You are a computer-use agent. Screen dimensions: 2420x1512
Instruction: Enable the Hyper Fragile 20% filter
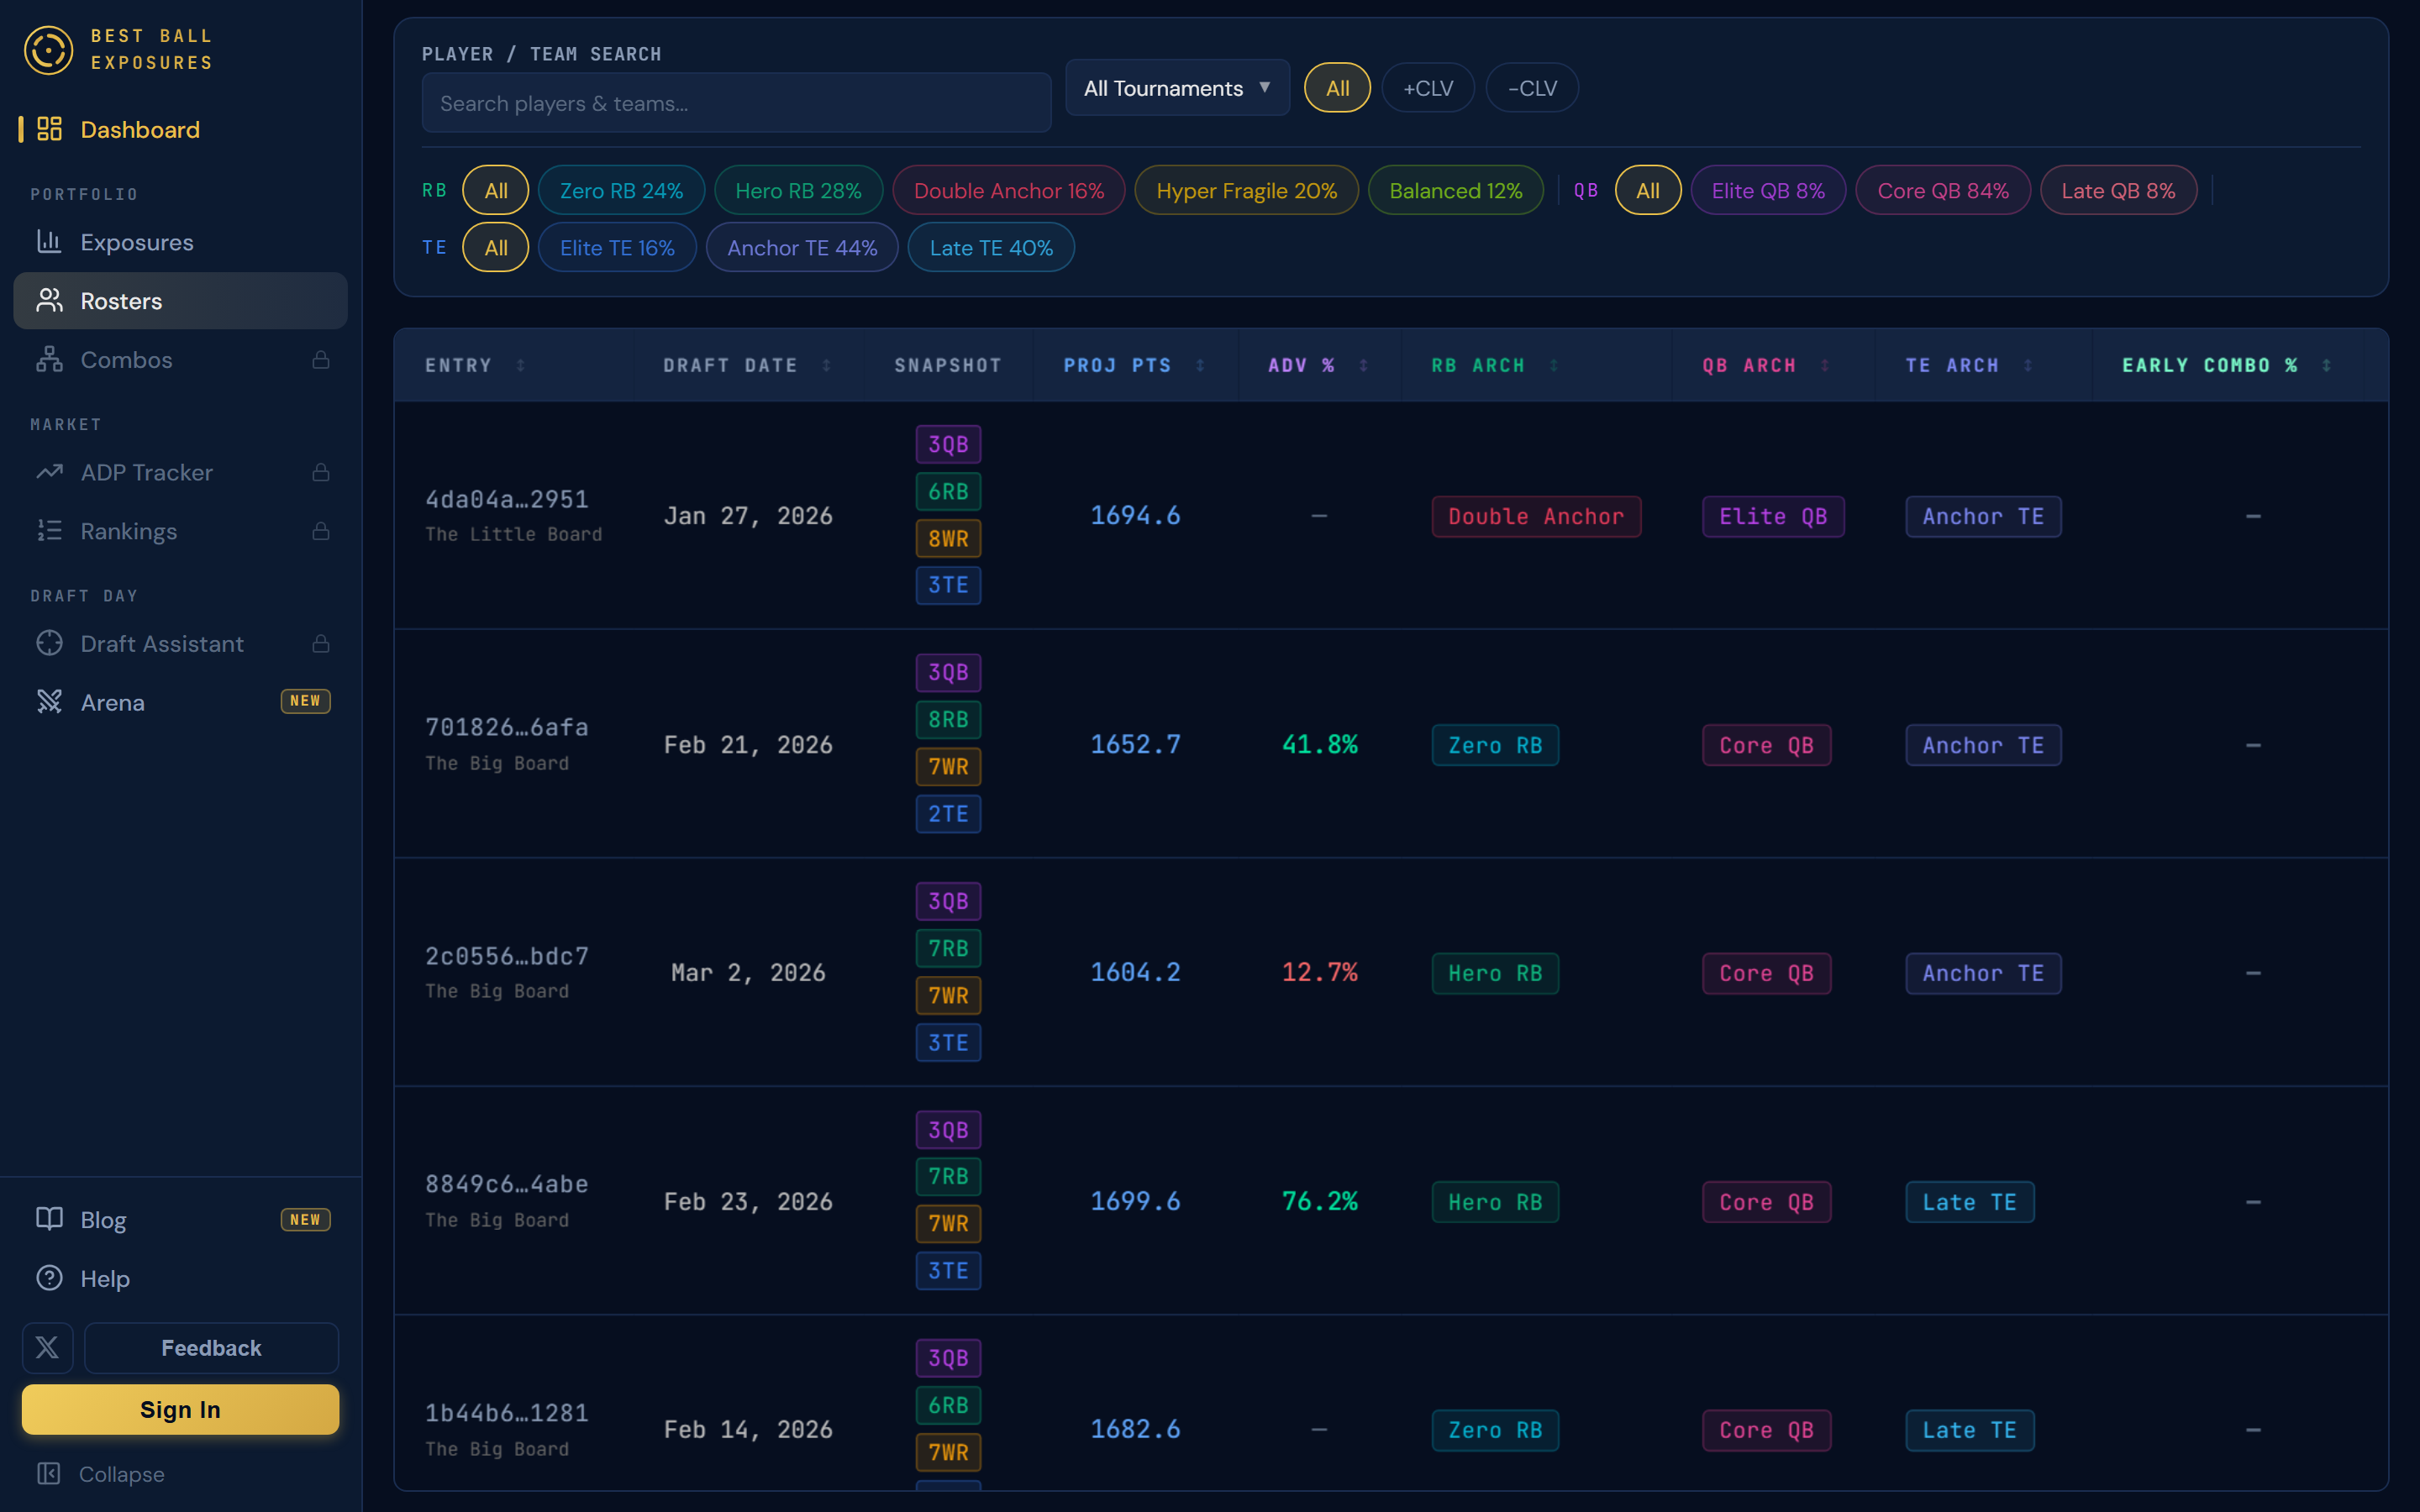1246,190
